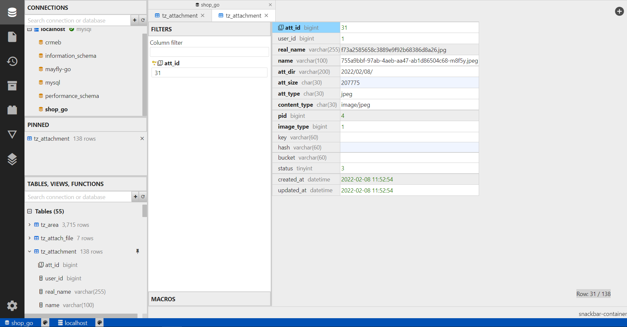Open the saved files sidebar panel
627x327 pixels.
point(12,37)
